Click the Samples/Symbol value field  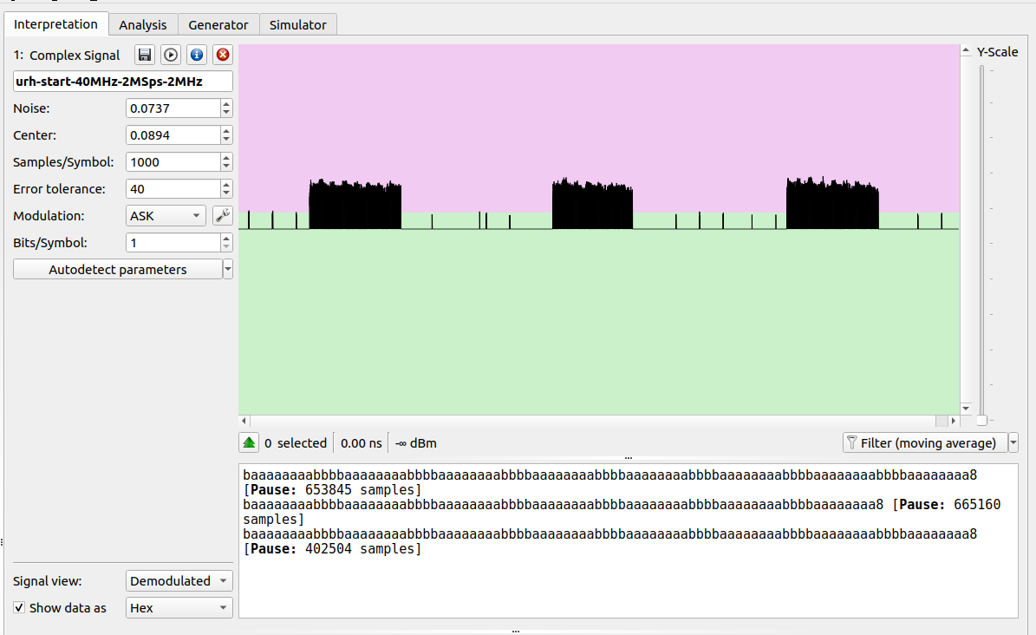pos(173,162)
